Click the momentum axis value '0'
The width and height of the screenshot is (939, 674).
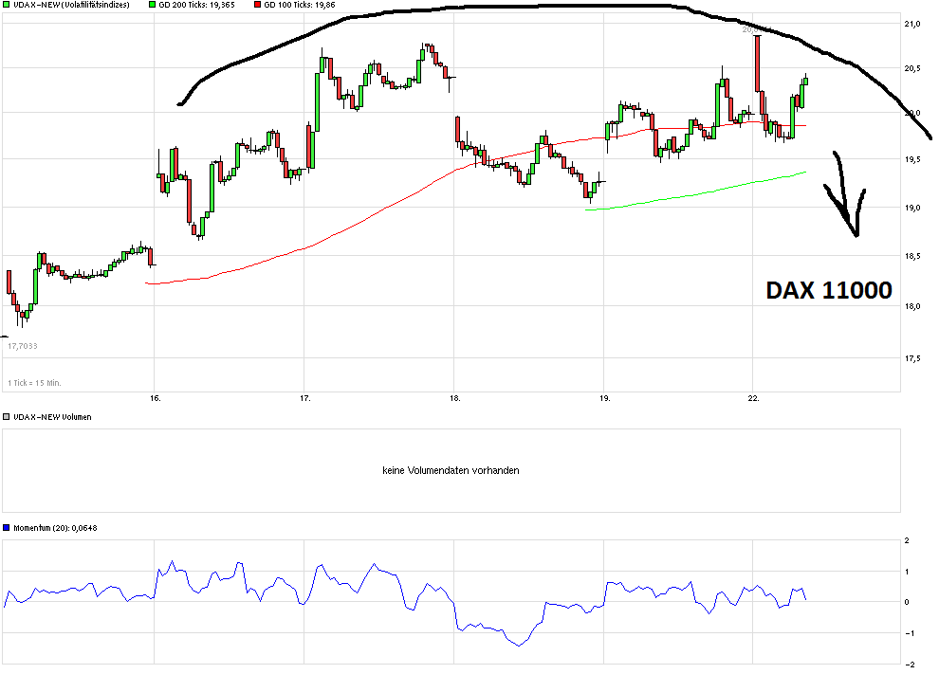907,602
